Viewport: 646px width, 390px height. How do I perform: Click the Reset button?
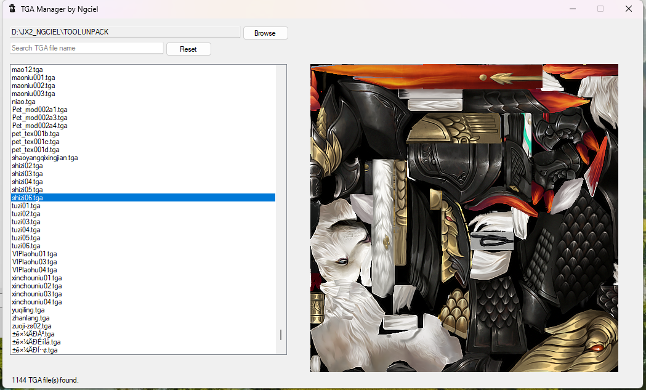pos(188,49)
